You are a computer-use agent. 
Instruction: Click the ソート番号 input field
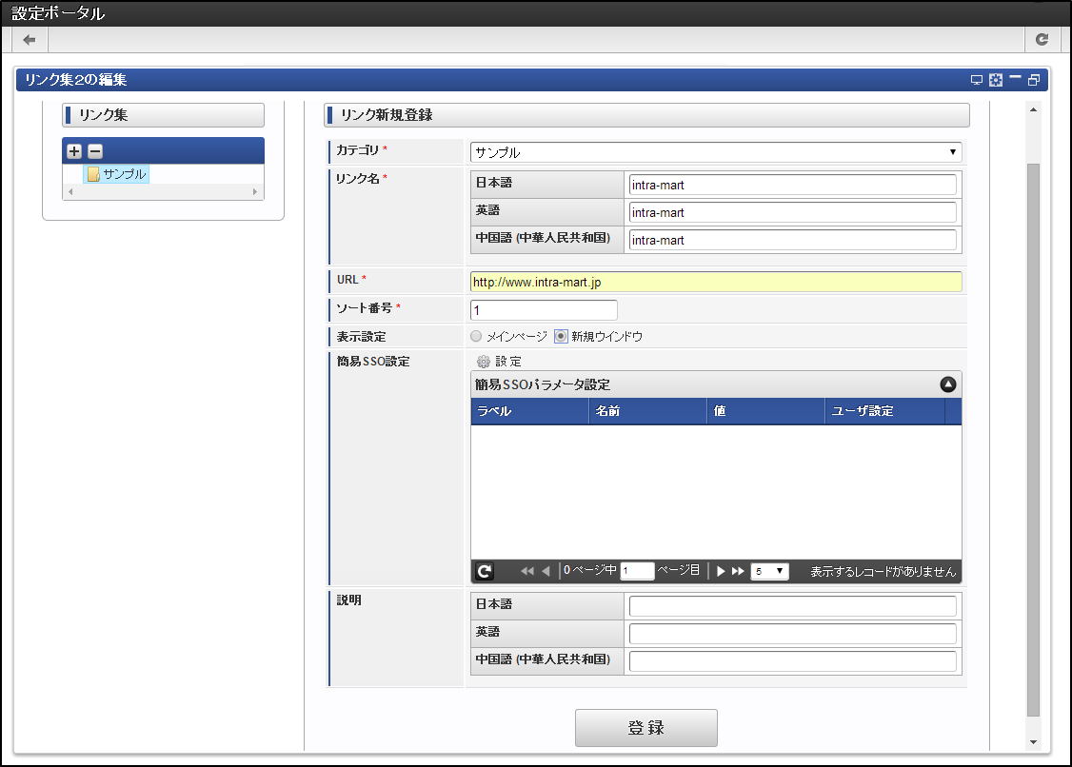(544, 310)
